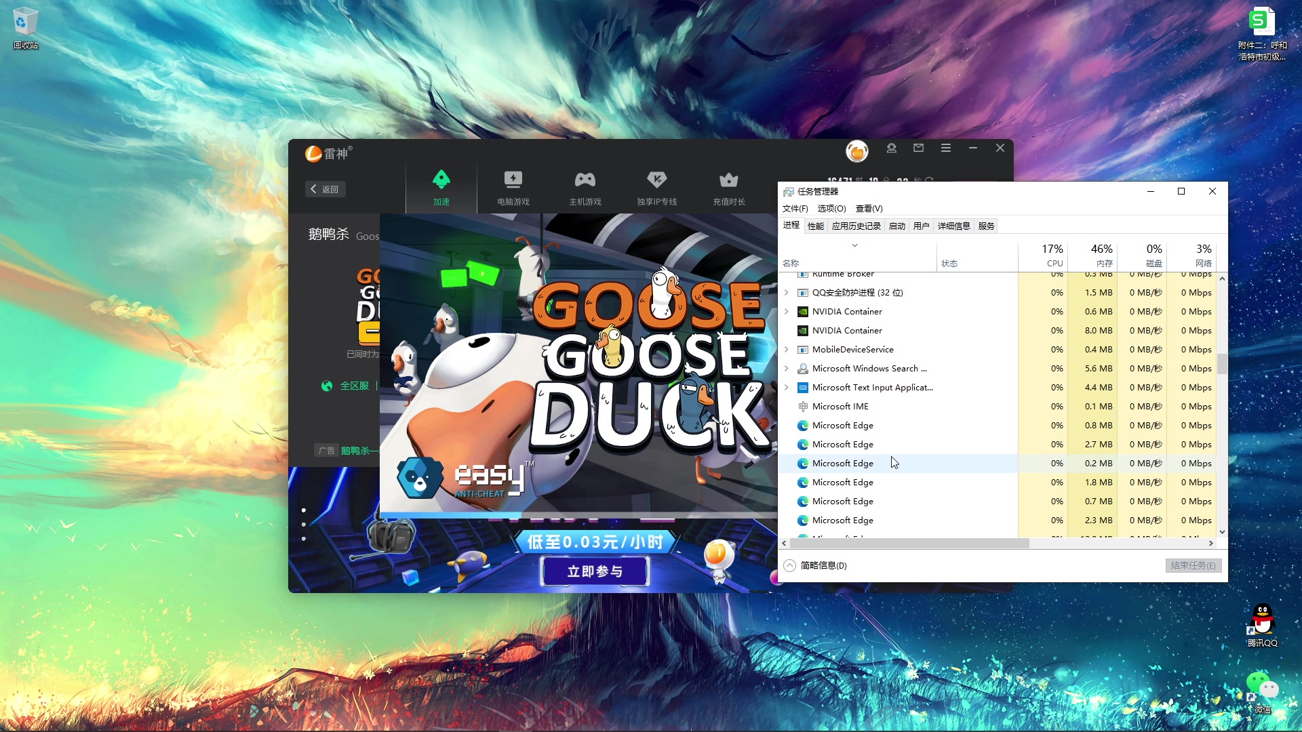The image size is (1302, 732).
Task: Click the Task Manager title bar icon
Action: click(x=788, y=192)
